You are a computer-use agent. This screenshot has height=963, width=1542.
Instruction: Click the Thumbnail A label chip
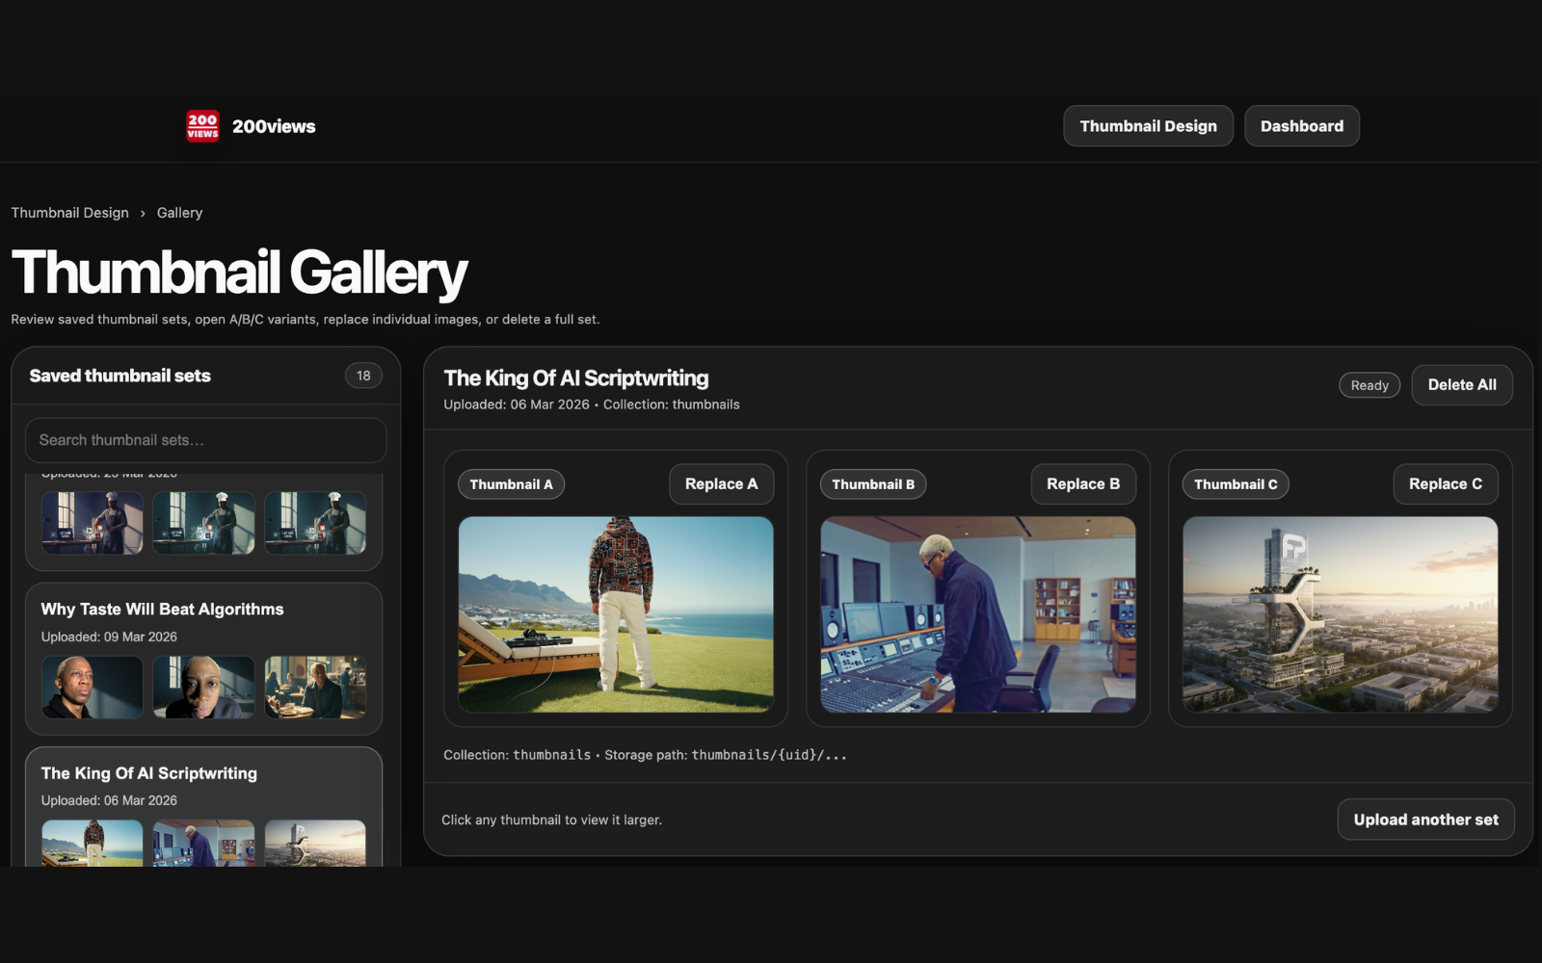[x=511, y=483]
